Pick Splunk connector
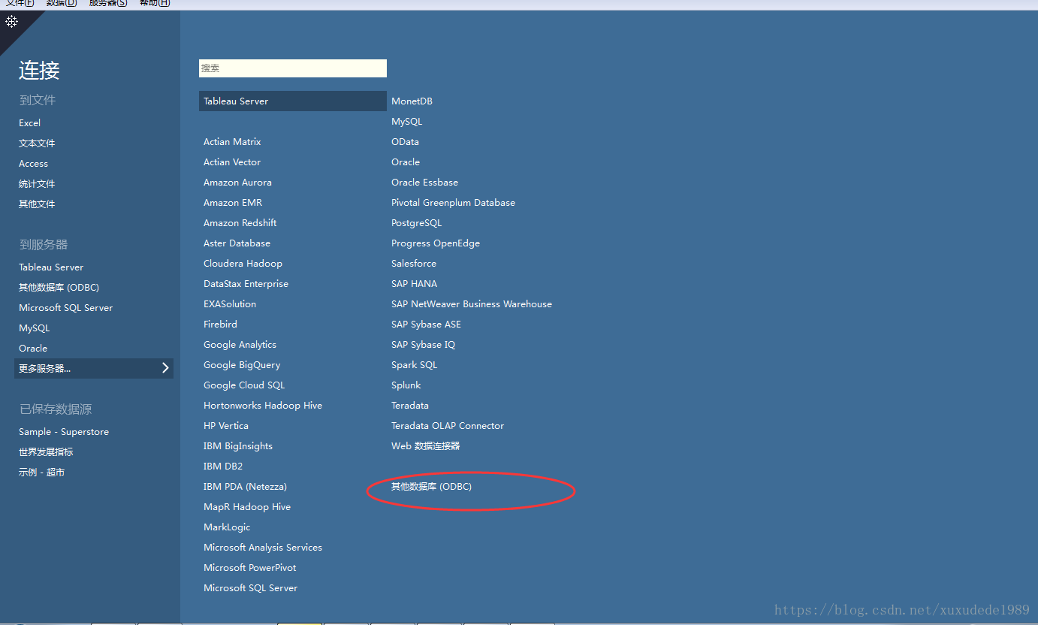The height and width of the screenshot is (625, 1038). [x=406, y=385]
